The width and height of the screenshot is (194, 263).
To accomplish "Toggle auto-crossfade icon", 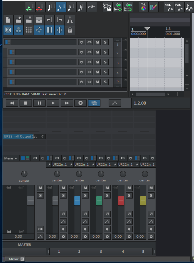I will 8,30.
